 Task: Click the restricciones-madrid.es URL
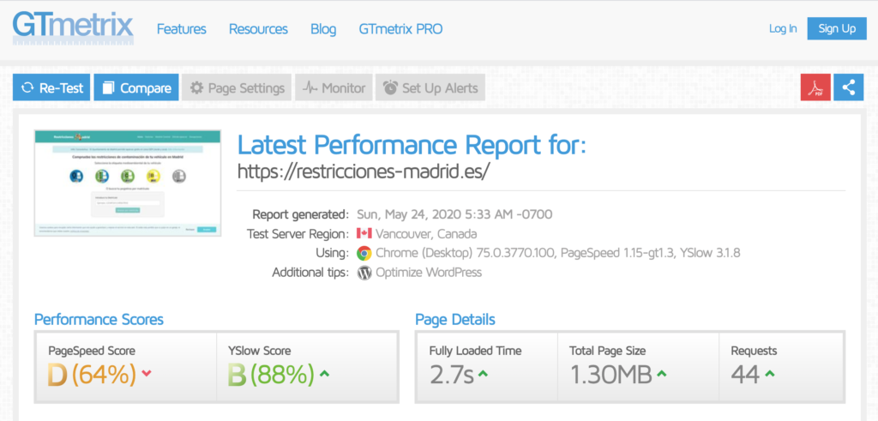[364, 171]
